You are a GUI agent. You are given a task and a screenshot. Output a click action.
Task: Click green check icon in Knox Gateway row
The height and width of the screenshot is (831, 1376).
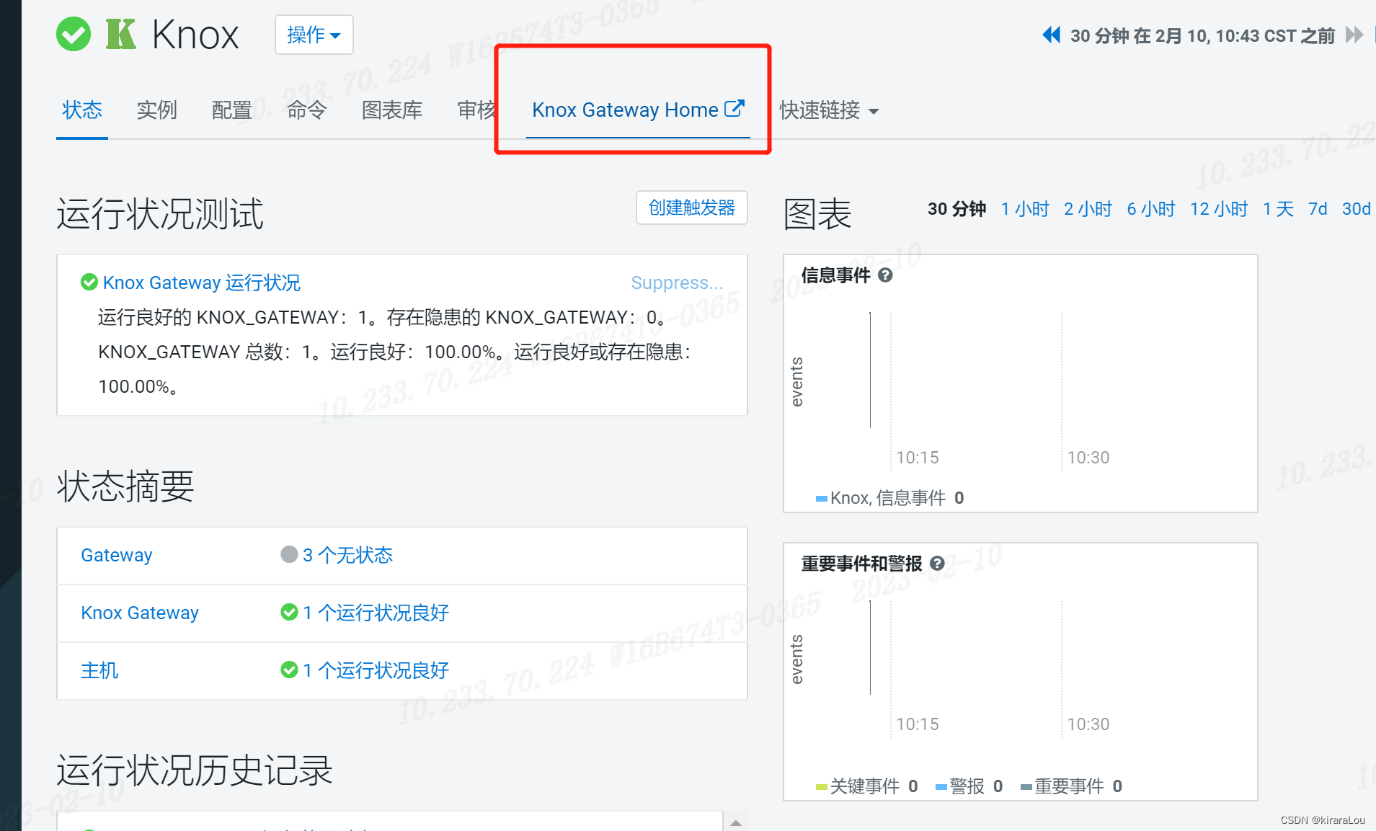click(x=289, y=612)
